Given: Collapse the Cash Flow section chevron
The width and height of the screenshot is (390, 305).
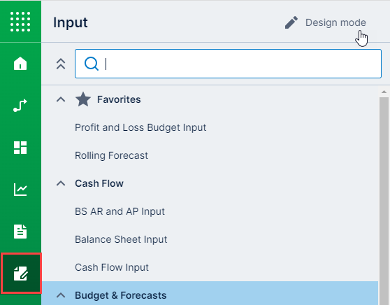Looking at the screenshot, I should pos(61,183).
